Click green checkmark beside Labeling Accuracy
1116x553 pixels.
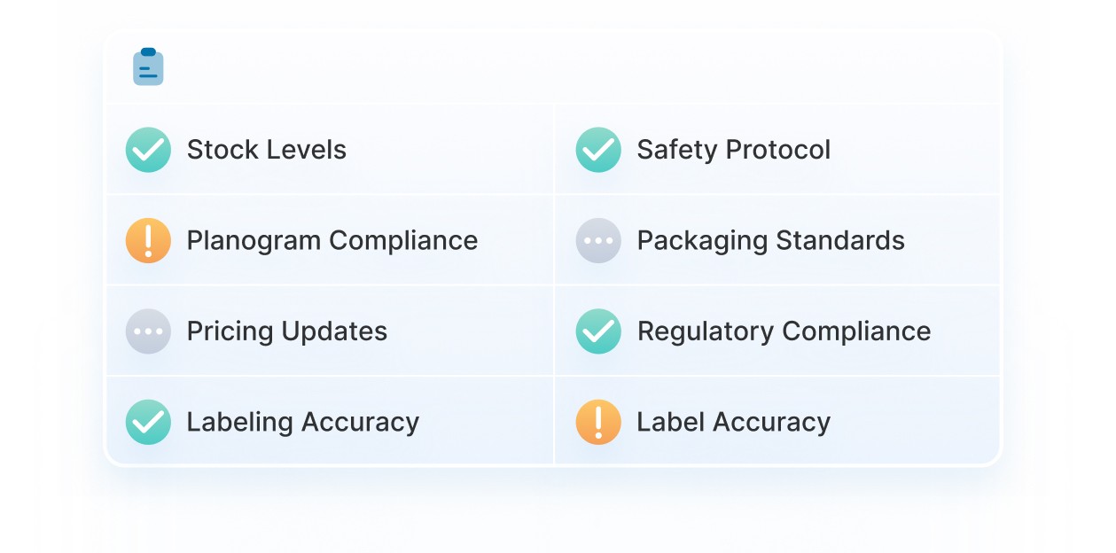[148, 422]
